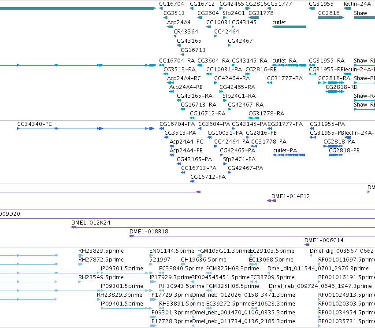375x328 pixels.
Task: Click transcript CG3513-RA label
Action: click(180, 70)
